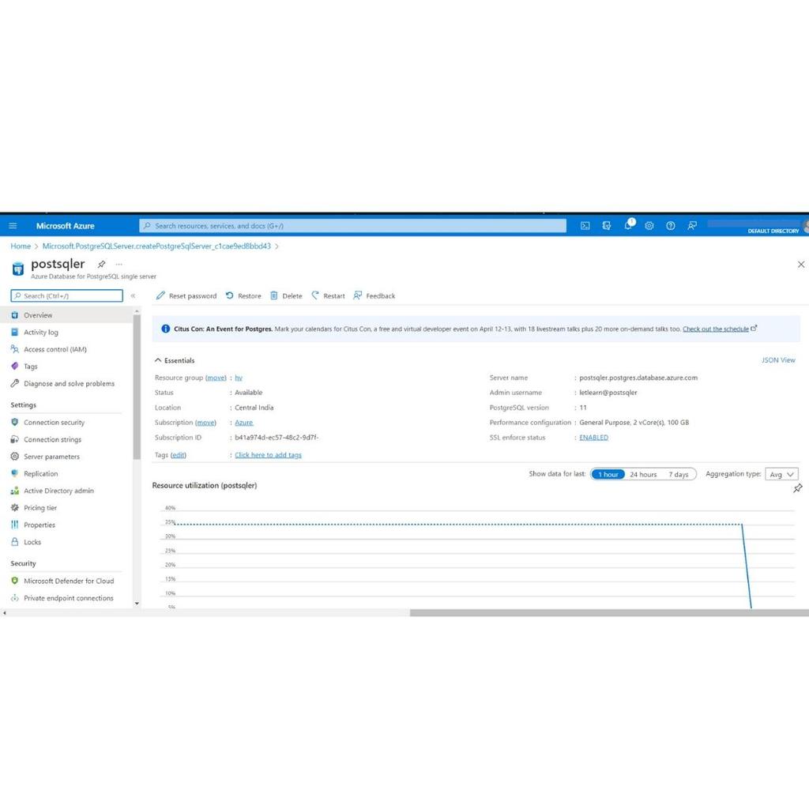Click move link next to Subscription
The height and width of the screenshot is (809, 809).
click(205, 423)
